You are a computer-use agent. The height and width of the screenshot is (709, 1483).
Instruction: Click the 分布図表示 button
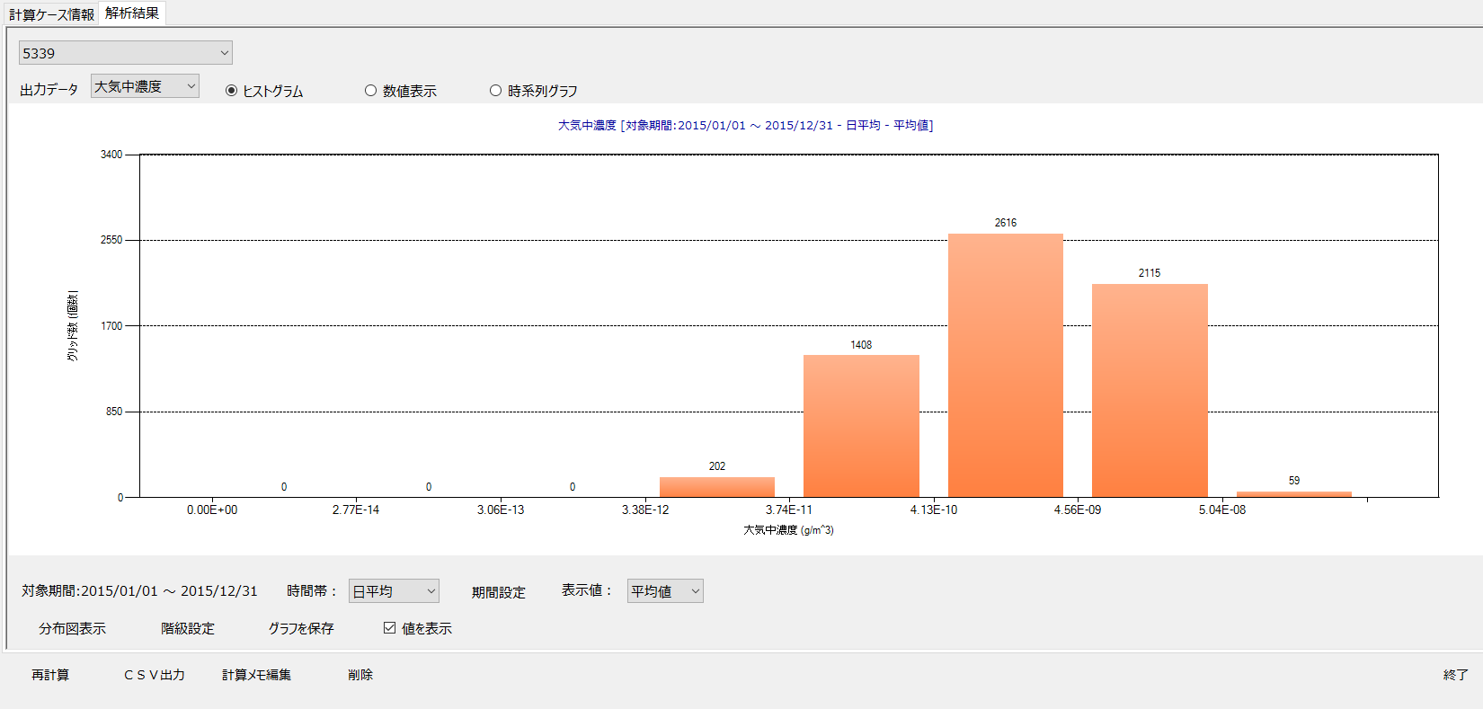click(x=72, y=628)
